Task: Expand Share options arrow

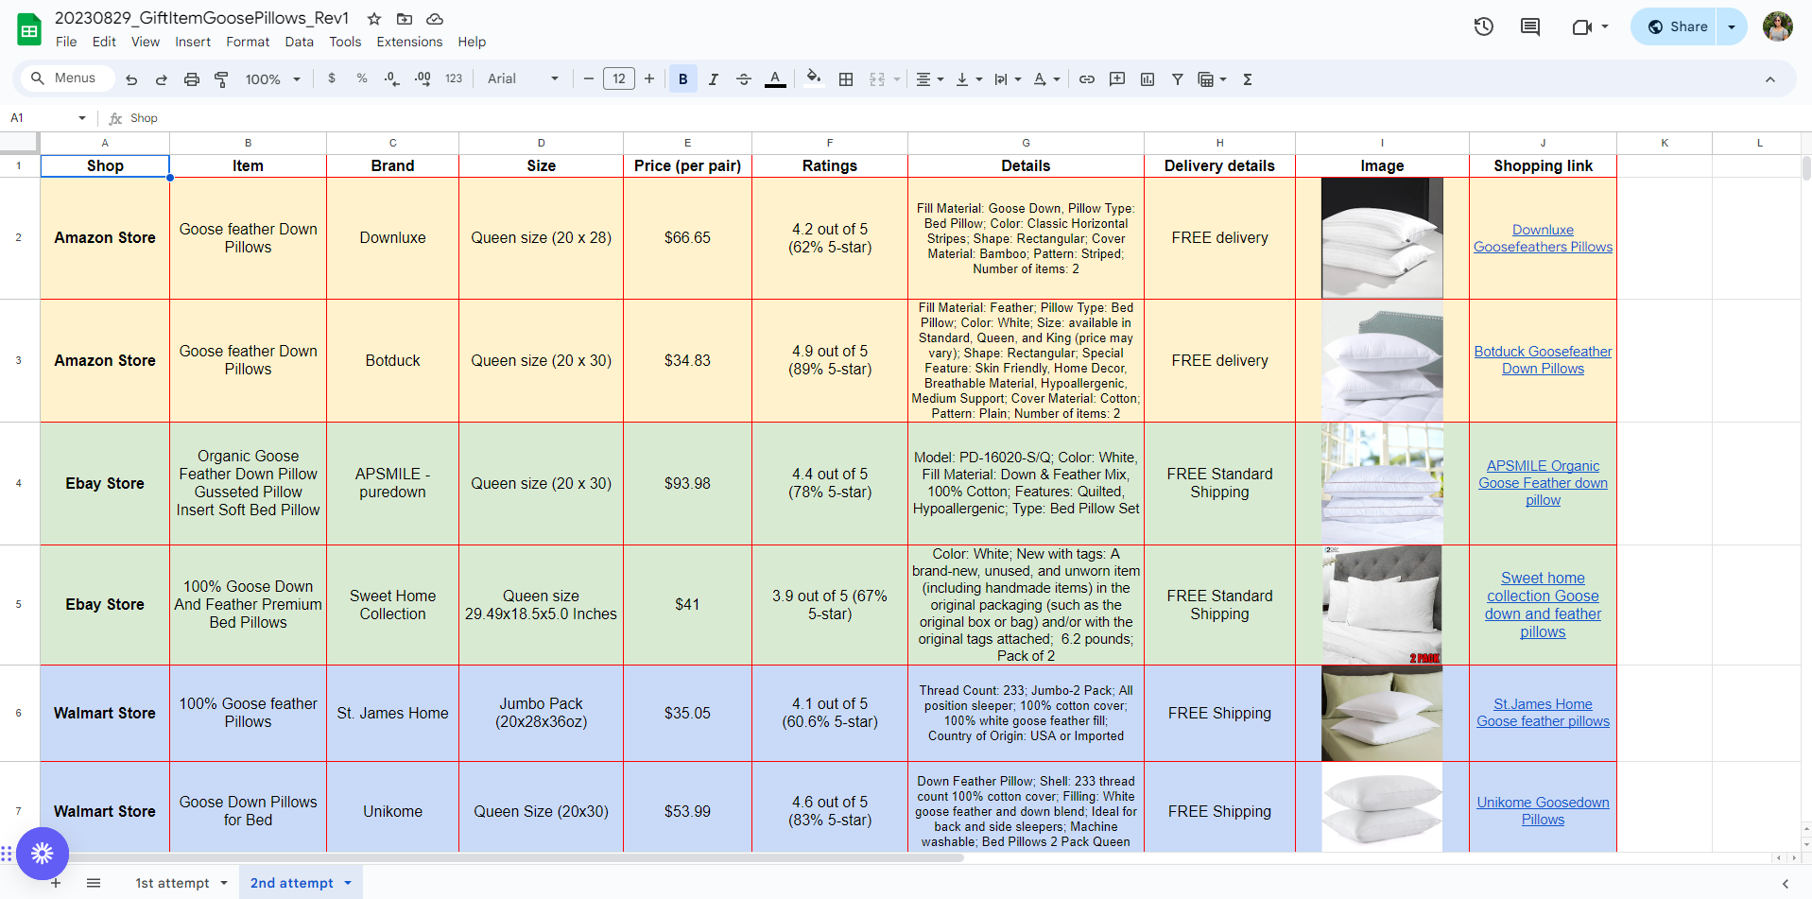Action: 1732,26
